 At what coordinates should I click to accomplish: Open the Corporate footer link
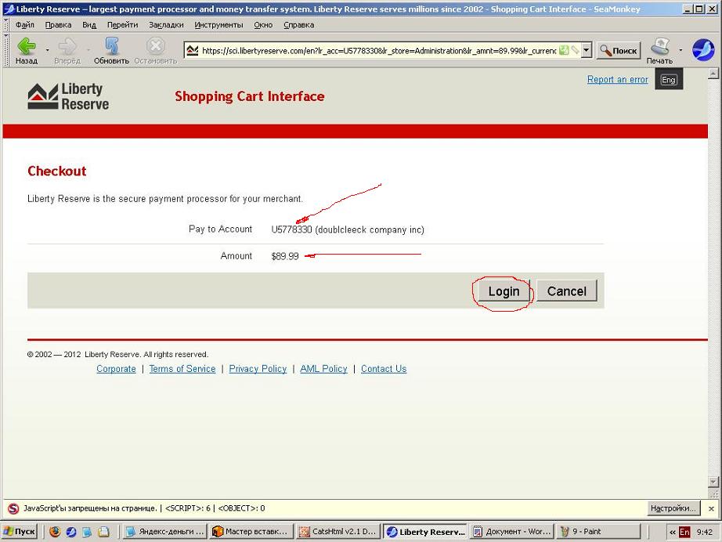click(116, 369)
